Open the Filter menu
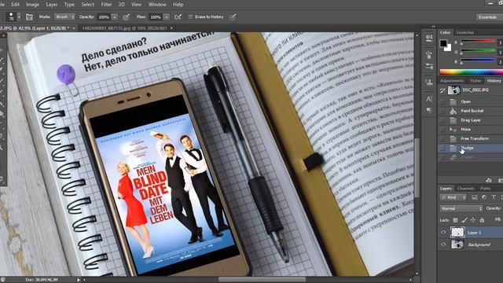Image resolution: width=503 pixels, height=283 pixels. coord(107,5)
